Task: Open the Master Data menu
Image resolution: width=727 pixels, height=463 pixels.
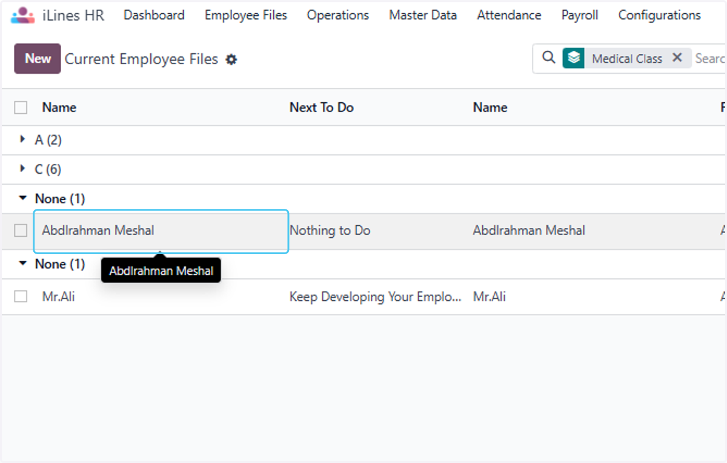Action: [x=423, y=15]
